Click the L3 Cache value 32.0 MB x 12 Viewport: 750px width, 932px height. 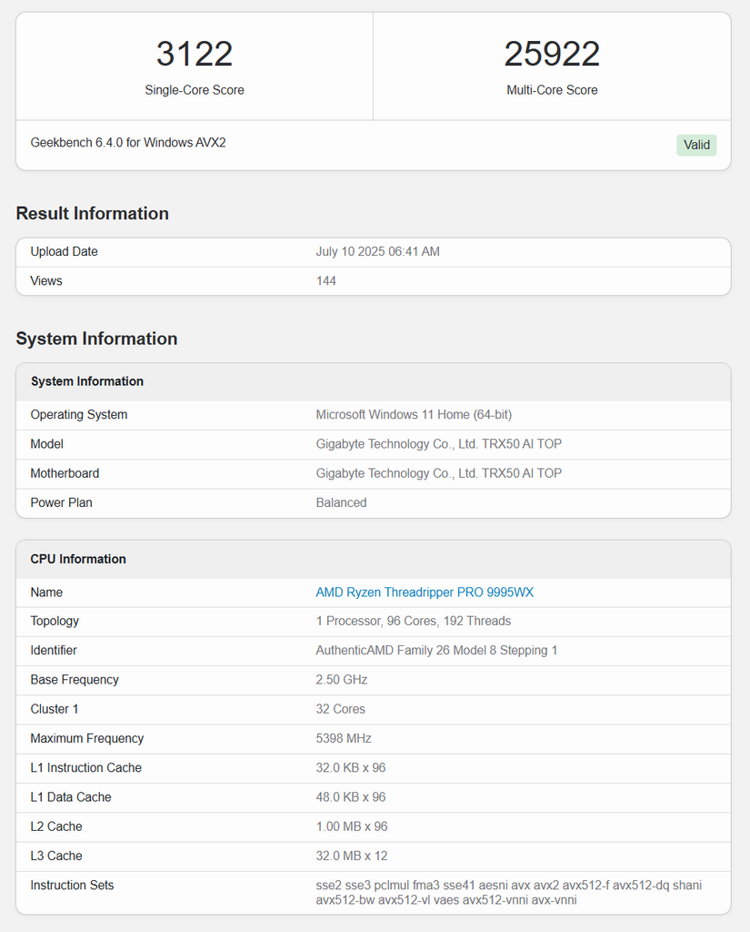pos(350,856)
